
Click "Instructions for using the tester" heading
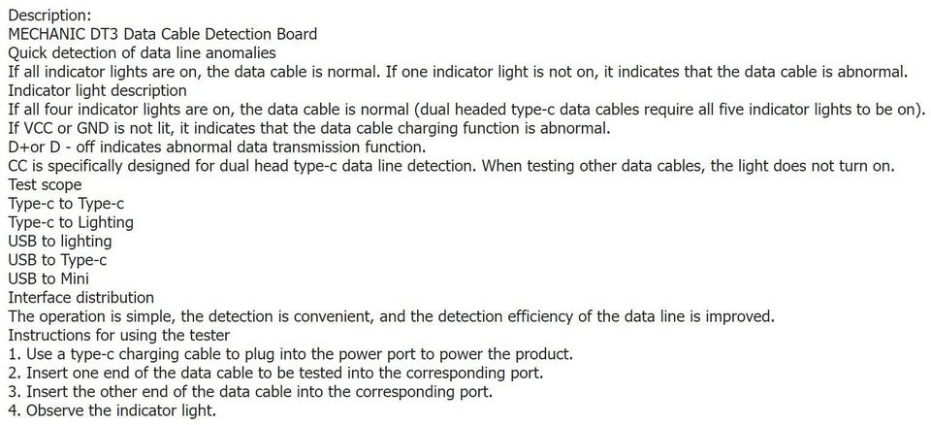[x=118, y=335]
